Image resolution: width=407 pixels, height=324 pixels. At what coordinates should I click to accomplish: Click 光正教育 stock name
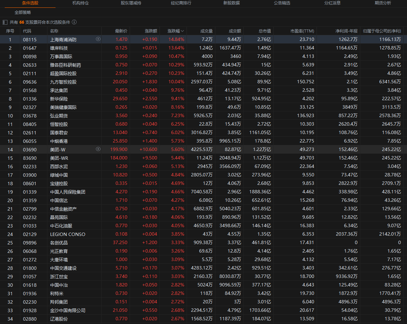point(59,251)
